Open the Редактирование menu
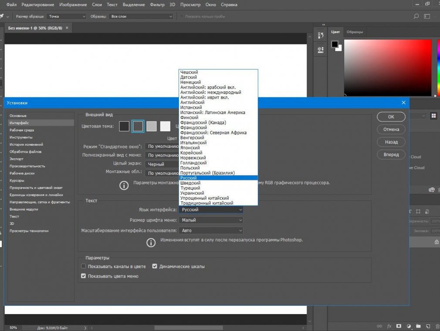Screen dimensions: 440x331 coord(38,4)
